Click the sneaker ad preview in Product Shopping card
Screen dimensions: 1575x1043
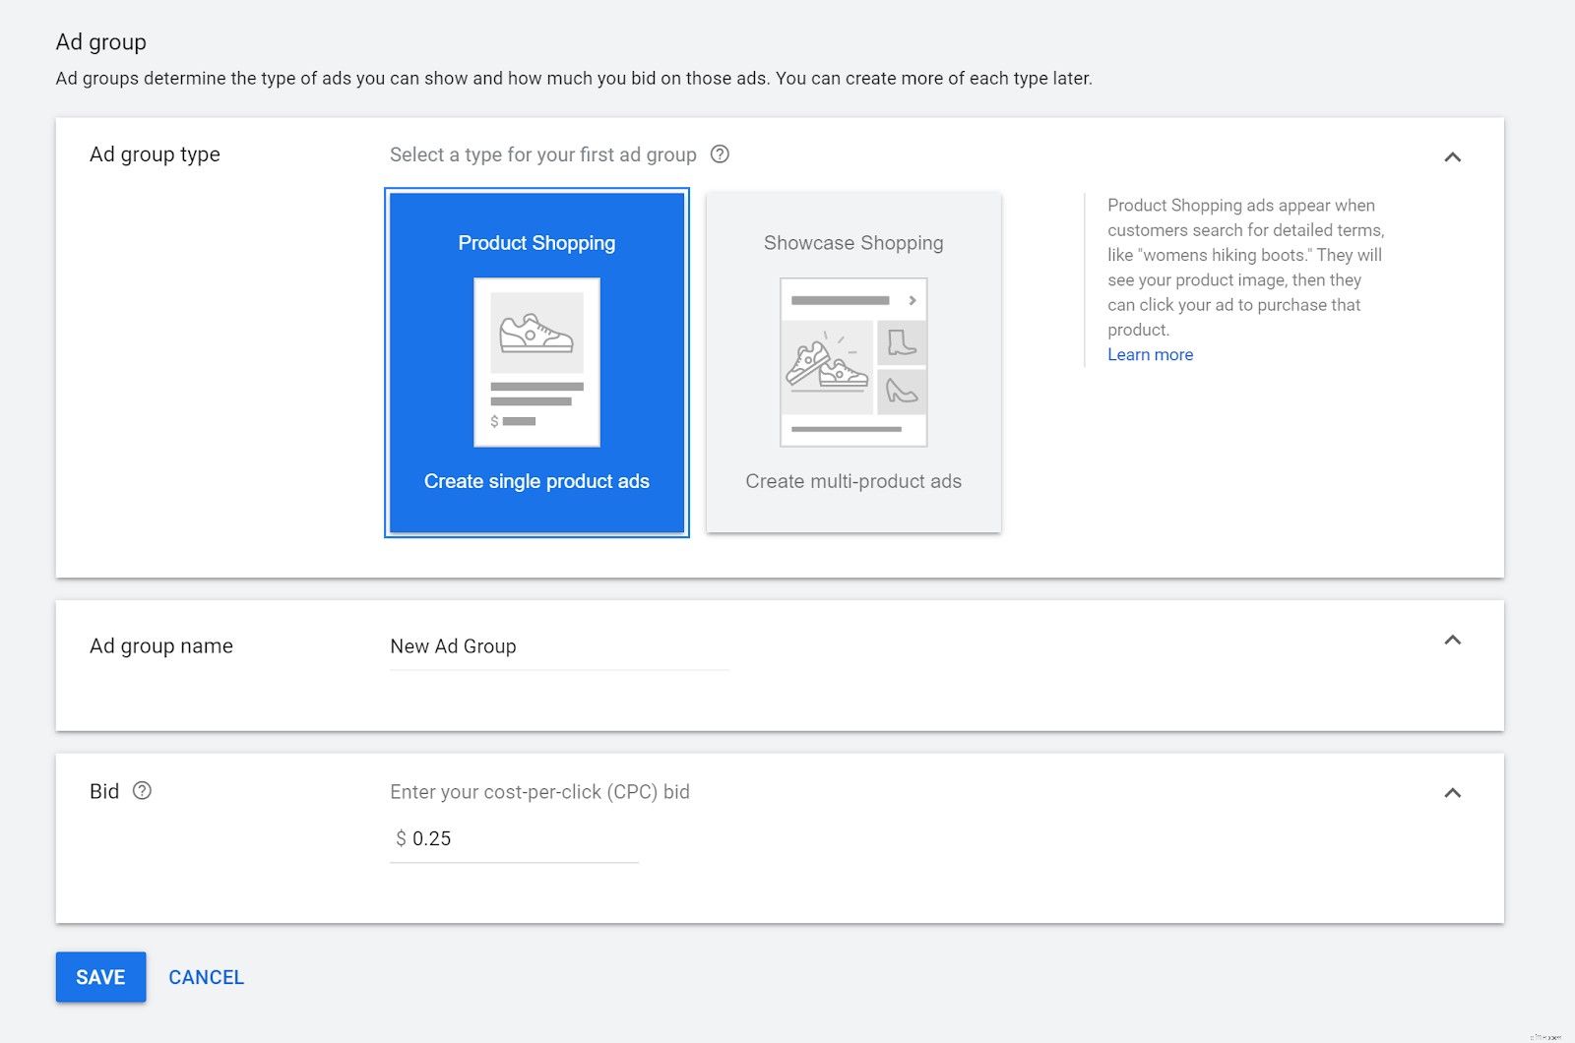point(536,362)
